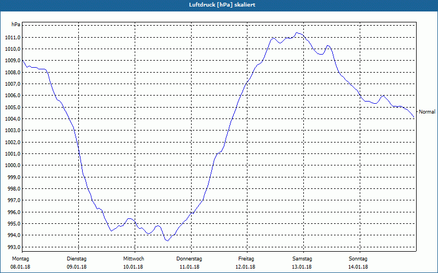This screenshot has width=438, height=273.
Task: Select the 'Montag' day label
Action: 21,259
